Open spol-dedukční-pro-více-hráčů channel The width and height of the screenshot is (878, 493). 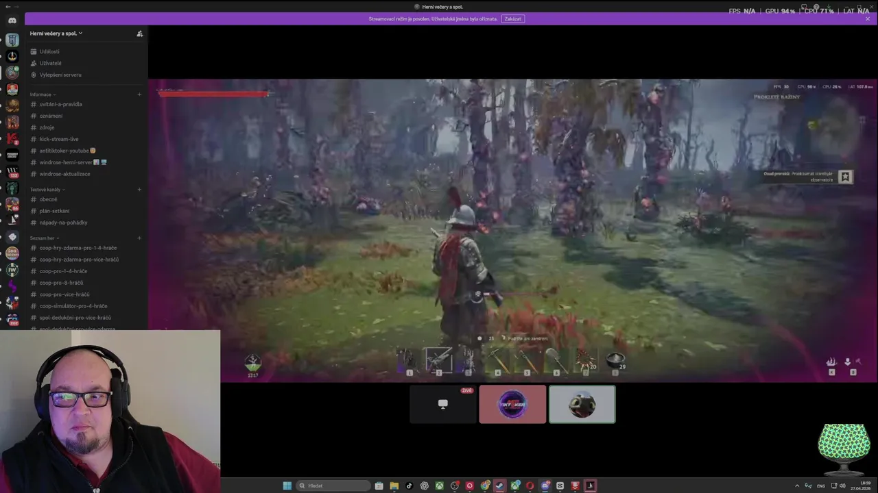coord(86,318)
